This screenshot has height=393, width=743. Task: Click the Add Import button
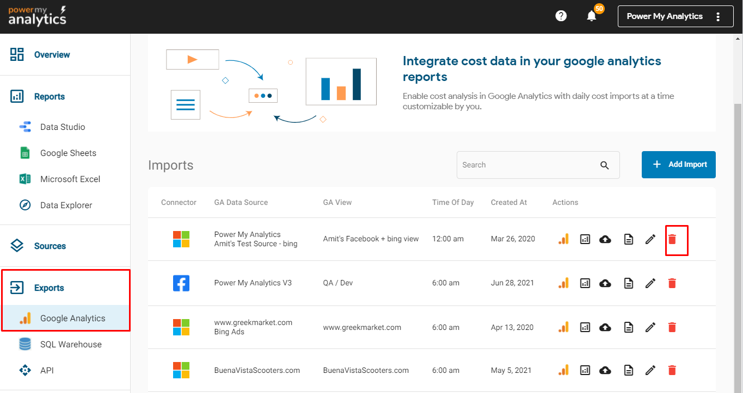tap(678, 165)
